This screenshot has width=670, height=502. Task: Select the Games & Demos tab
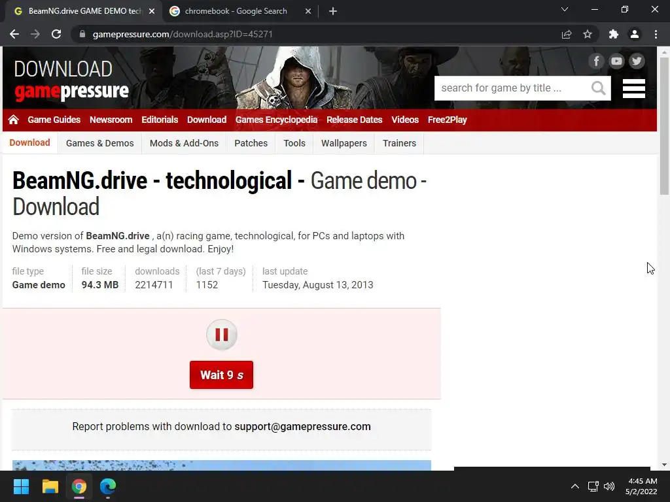tap(99, 143)
